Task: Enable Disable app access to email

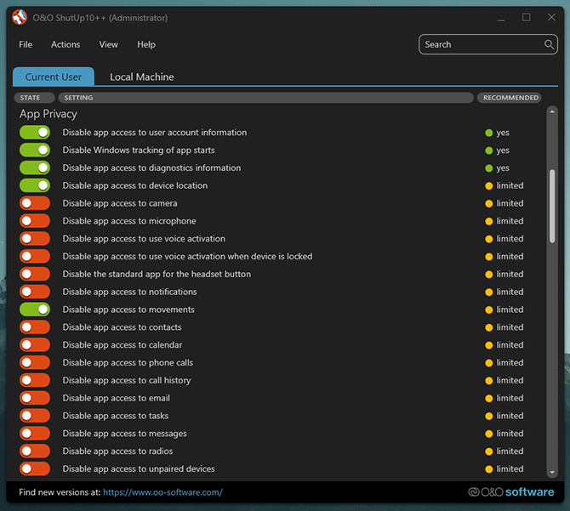Action: pos(35,398)
